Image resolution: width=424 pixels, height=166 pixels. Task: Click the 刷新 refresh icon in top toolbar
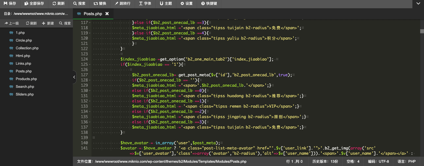click(x=59, y=4)
